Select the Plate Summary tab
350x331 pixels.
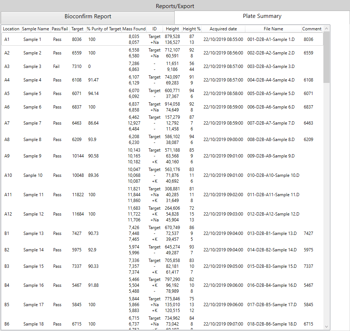pos(262,16)
